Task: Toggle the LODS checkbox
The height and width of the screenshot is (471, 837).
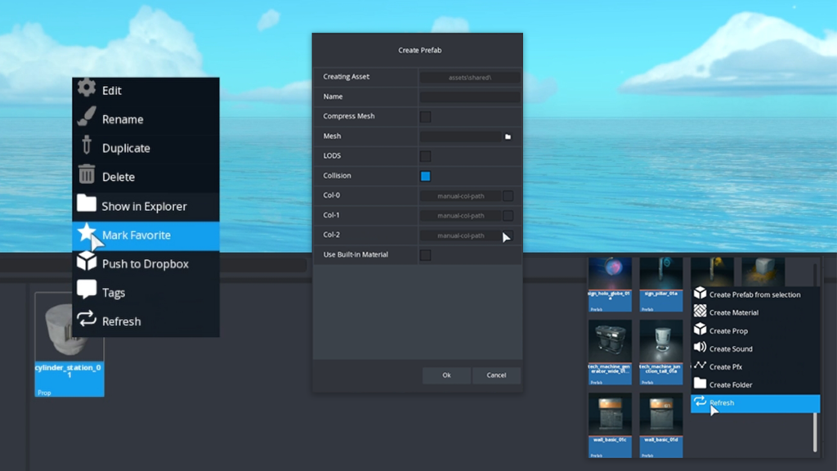Action: click(x=425, y=156)
